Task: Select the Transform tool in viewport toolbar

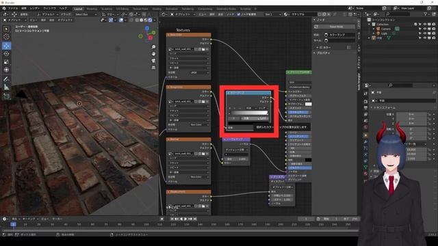Action: click(x=6, y=70)
